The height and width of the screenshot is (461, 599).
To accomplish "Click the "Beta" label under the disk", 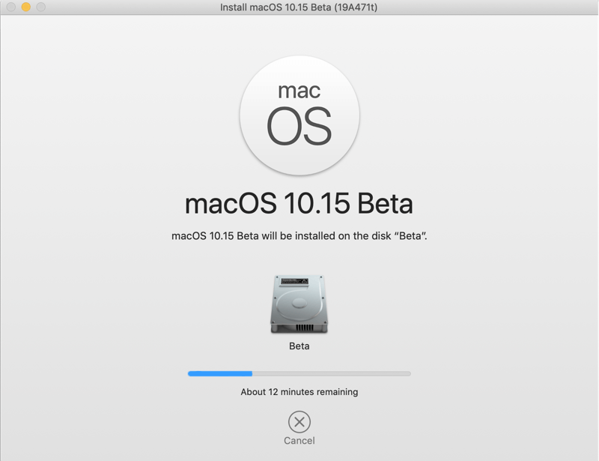I will pos(299,346).
